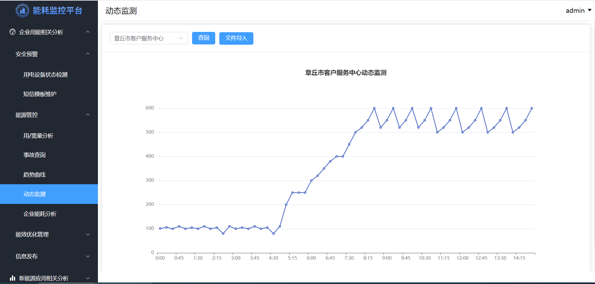Screen dimensions: 595x284
Task: Click the y-axis label 600
Action: [x=150, y=108]
